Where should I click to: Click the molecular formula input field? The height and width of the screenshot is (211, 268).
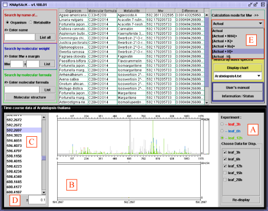coord(22,90)
